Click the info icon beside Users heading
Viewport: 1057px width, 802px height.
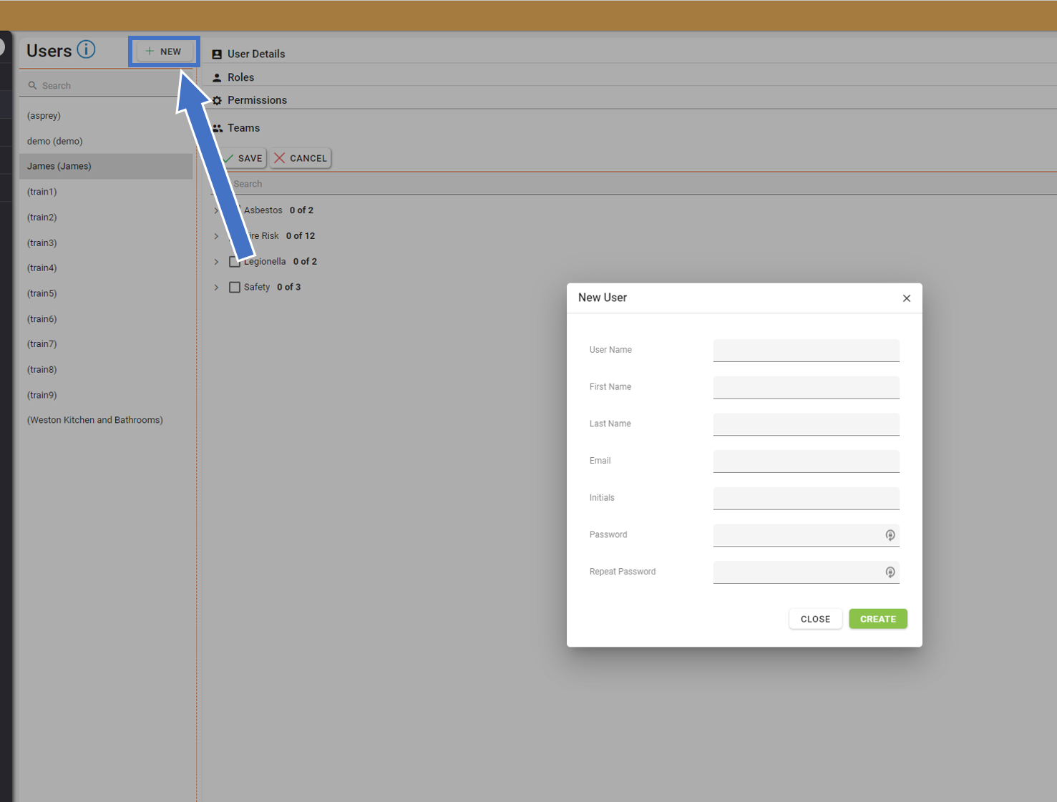(x=86, y=50)
